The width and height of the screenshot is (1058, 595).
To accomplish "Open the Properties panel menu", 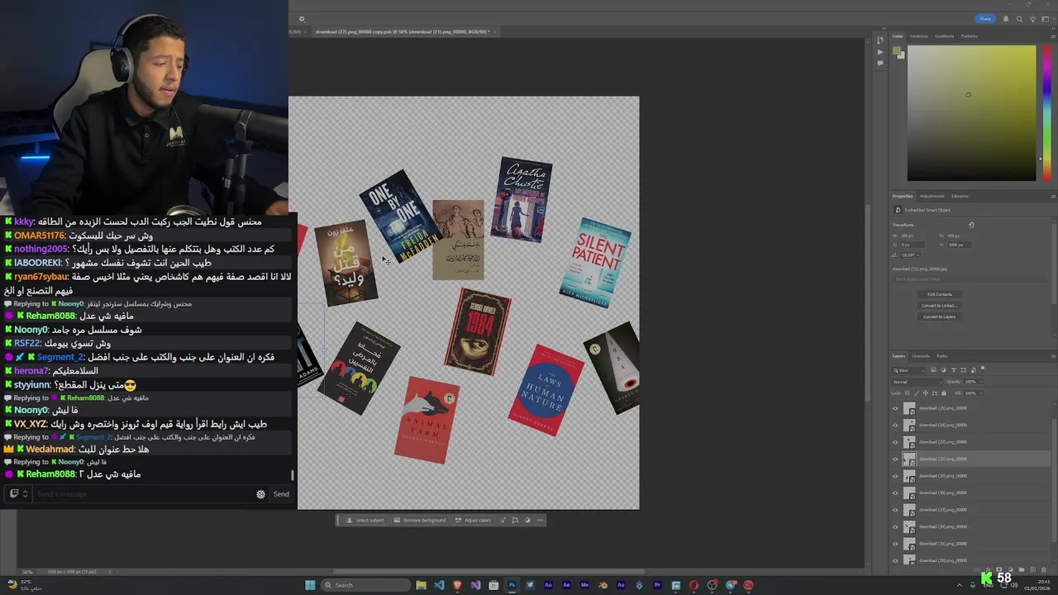I will [x=1053, y=196].
